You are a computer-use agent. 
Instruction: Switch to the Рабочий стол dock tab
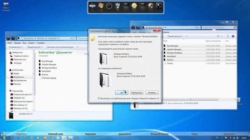coord(55,134)
